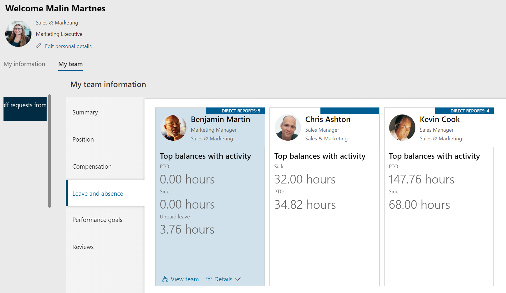The image size is (506, 293).
Task: Click the off requests notification panel
Action: pos(25,109)
